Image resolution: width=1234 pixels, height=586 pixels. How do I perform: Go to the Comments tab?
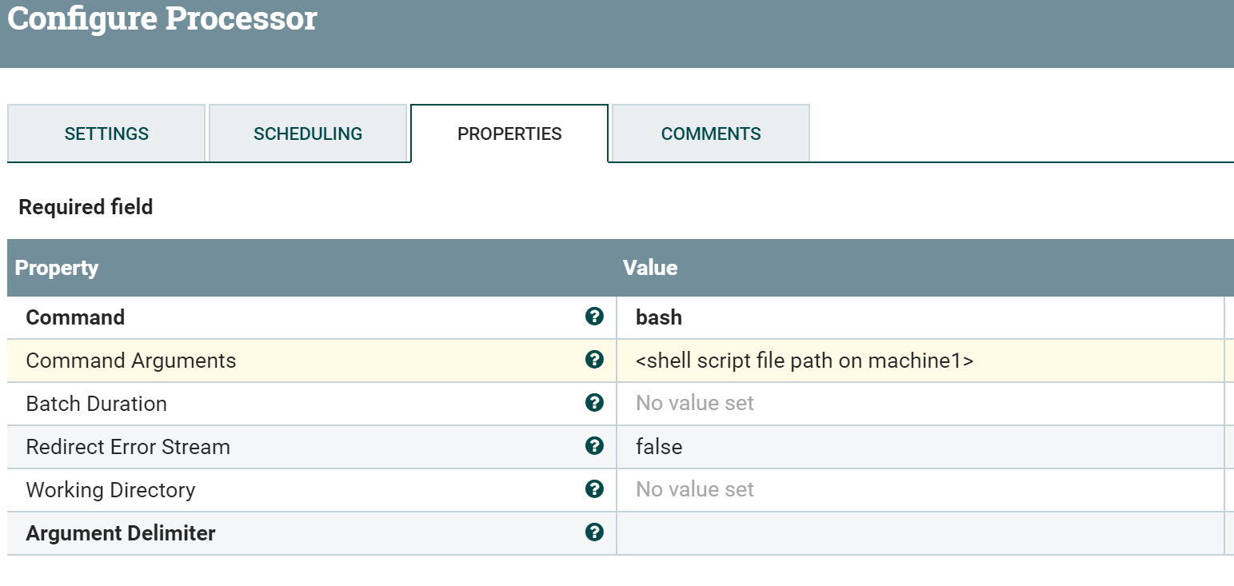711,134
